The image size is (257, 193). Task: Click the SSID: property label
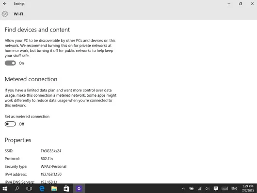coord(9,151)
